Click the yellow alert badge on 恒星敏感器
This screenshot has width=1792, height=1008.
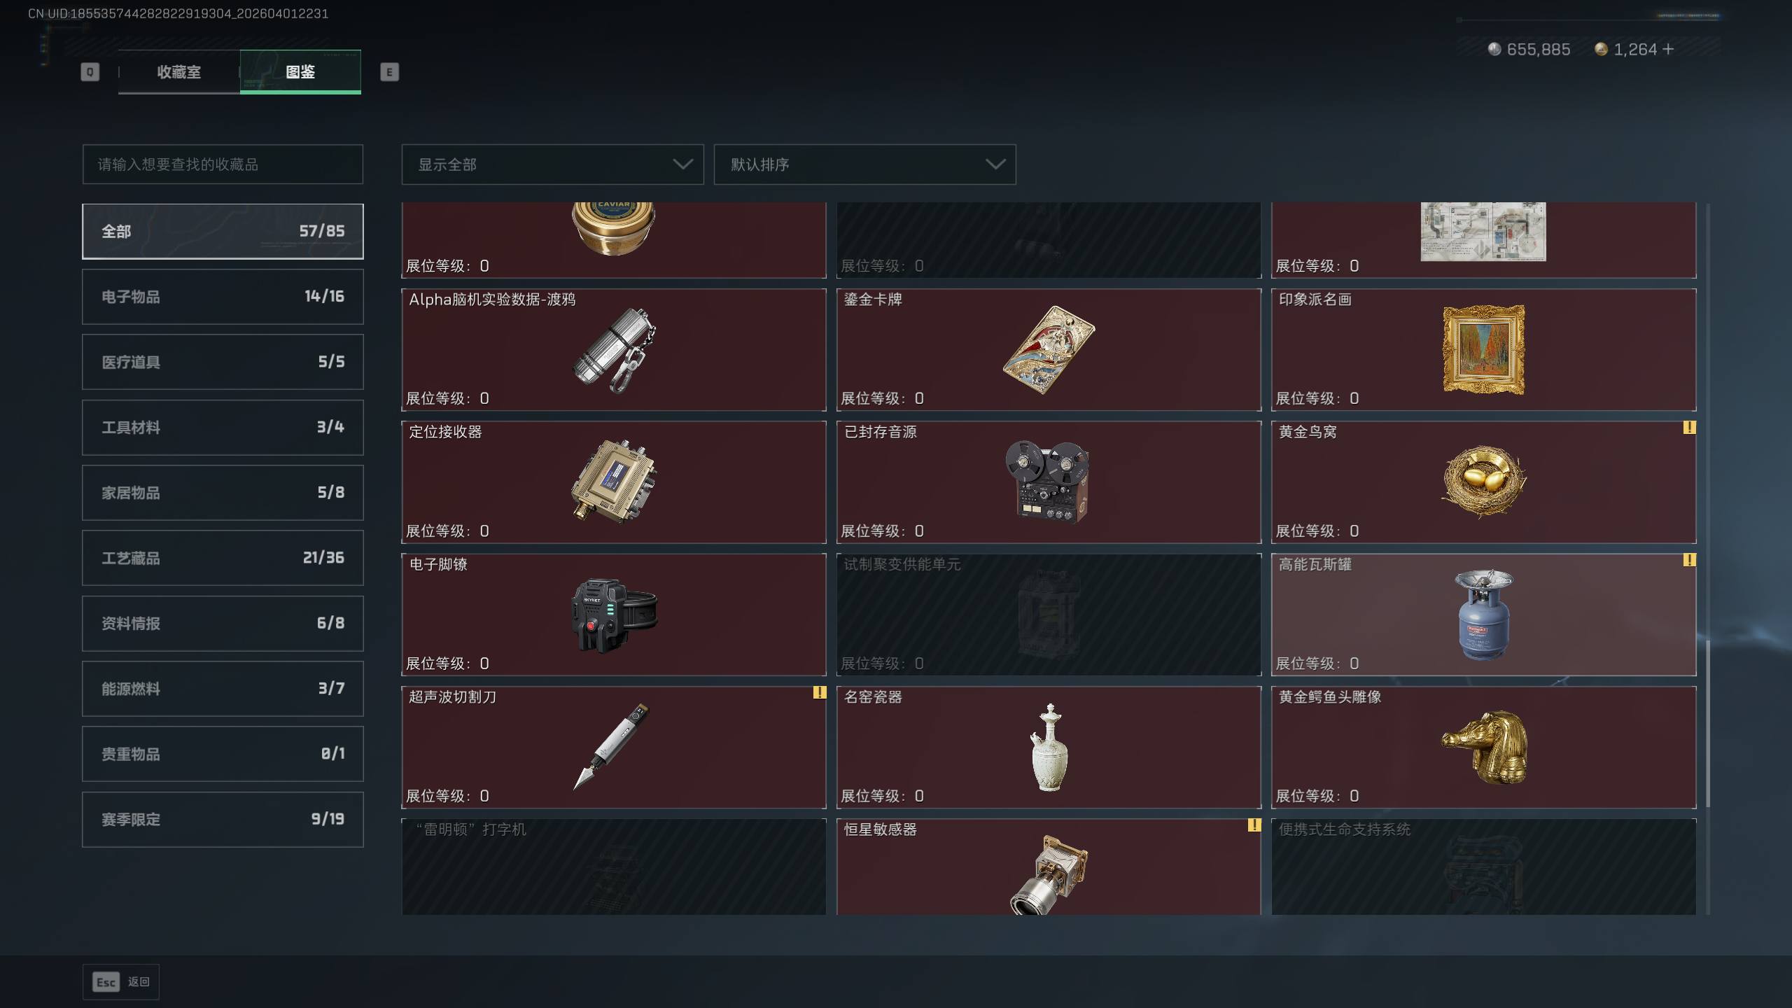(1254, 825)
